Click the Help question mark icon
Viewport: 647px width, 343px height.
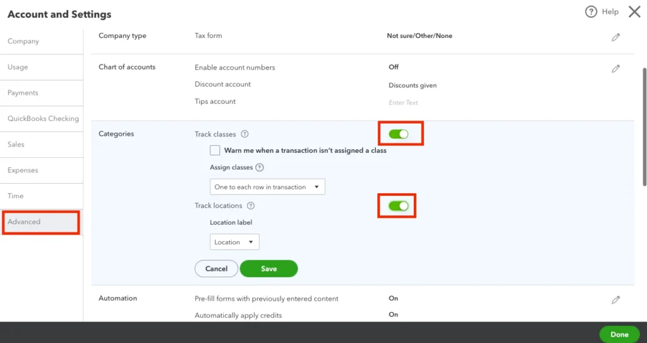(591, 12)
